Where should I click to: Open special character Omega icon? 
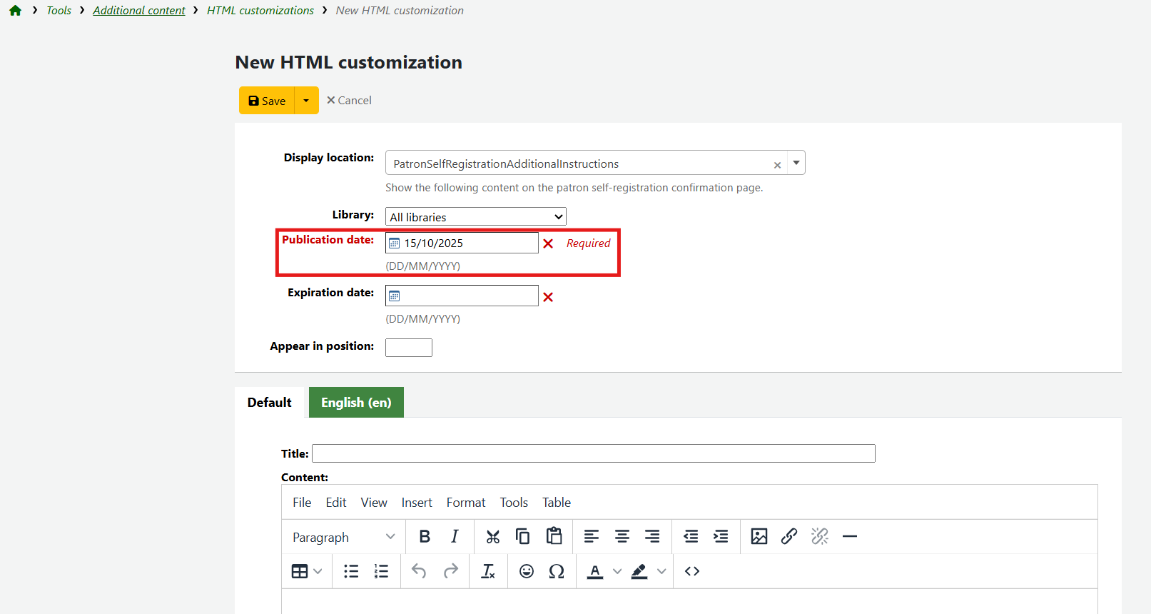(557, 571)
